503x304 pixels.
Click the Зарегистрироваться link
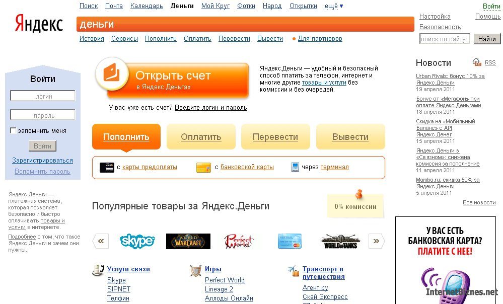pyautogui.click(x=43, y=161)
